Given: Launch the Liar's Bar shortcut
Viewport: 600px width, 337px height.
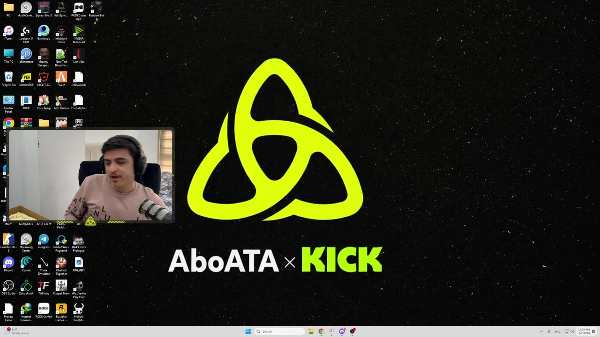Looking at the screenshot, I should tap(79, 56).
